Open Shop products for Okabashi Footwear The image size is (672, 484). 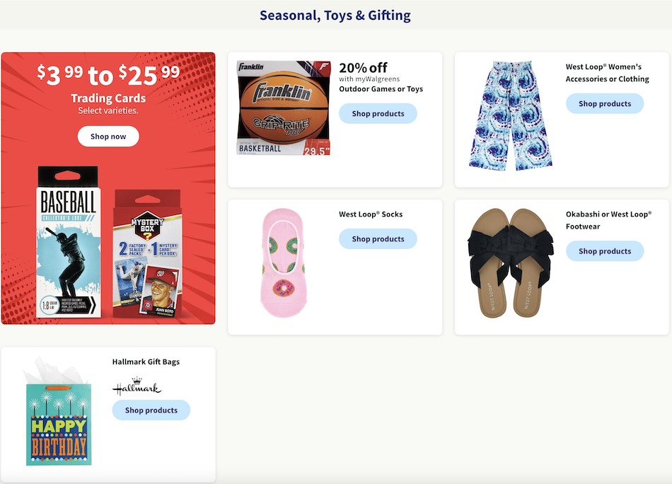(605, 251)
